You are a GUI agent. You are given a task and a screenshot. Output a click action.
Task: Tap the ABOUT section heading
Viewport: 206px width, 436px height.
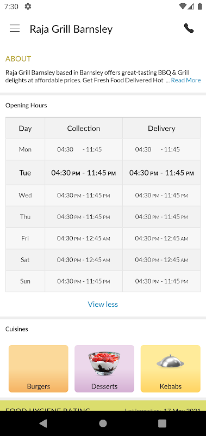18,59
